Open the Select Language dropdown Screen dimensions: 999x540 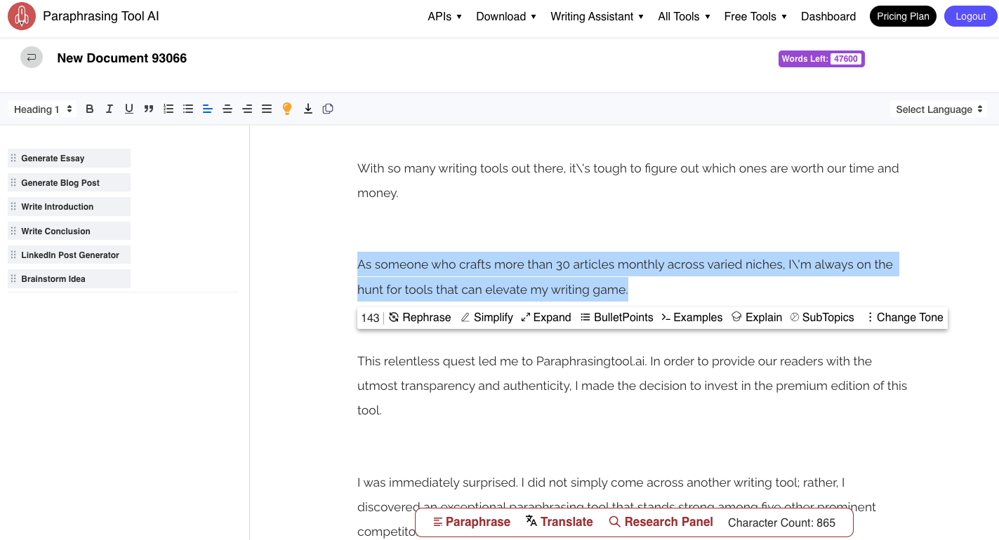tap(939, 109)
